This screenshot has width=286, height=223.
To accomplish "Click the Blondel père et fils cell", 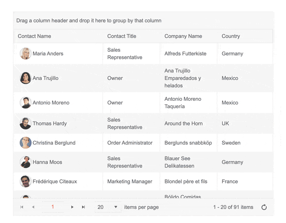I will 186,181.
